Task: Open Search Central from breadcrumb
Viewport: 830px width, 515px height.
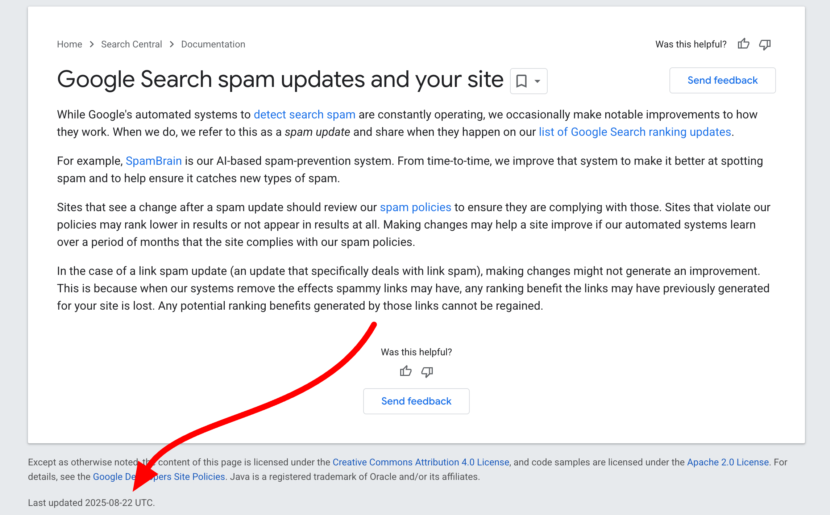Action: pyautogui.click(x=132, y=44)
